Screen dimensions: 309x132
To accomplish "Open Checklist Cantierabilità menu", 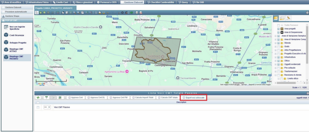I will 161,2.
